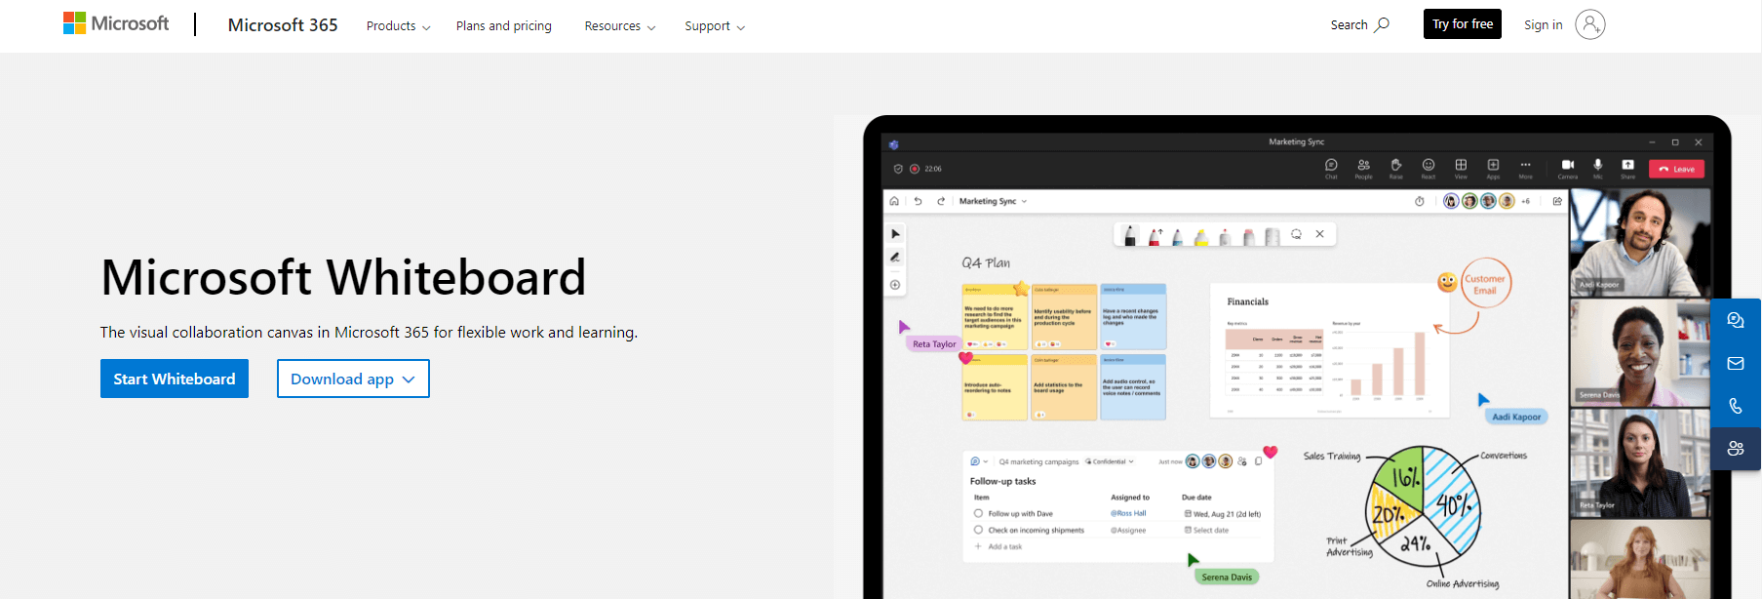
Task: Check off the Check on incoming shipments task
Action: pyautogui.click(x=978, y=530)
